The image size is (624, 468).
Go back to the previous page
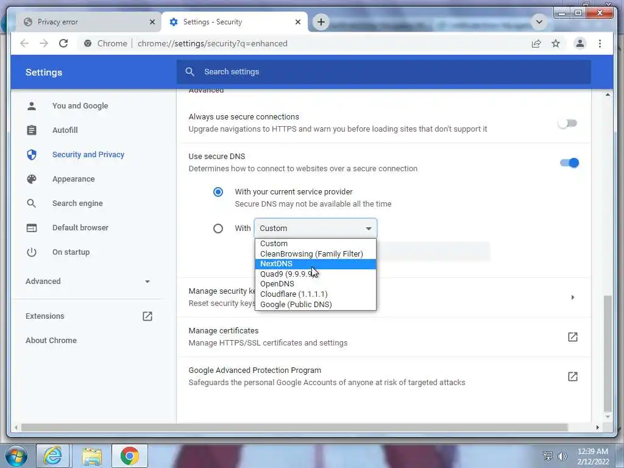coord(24,43)
